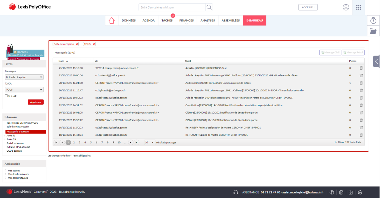Click the headset assistance icon

pos(236,192)
